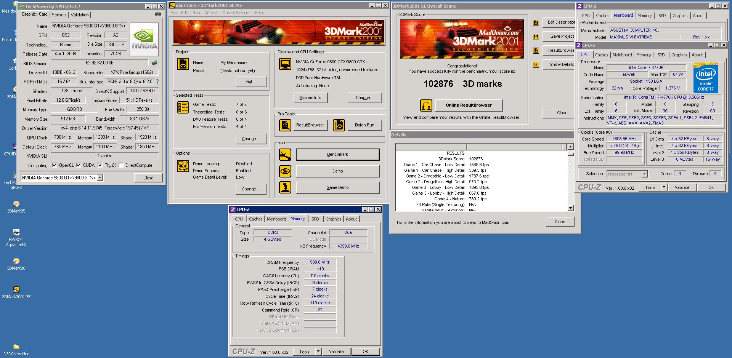Viewport: 732px width, 358px height.
Task: Click the Edit Description icon in Overall Score
Action: coord(536,22)
